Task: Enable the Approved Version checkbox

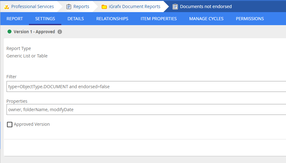Action: (10, 125)
